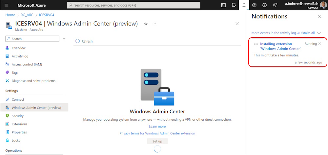This screenshot has height=155, width=328.
Task: Open the Feedback icon in the header
Action: pos(275,5)
